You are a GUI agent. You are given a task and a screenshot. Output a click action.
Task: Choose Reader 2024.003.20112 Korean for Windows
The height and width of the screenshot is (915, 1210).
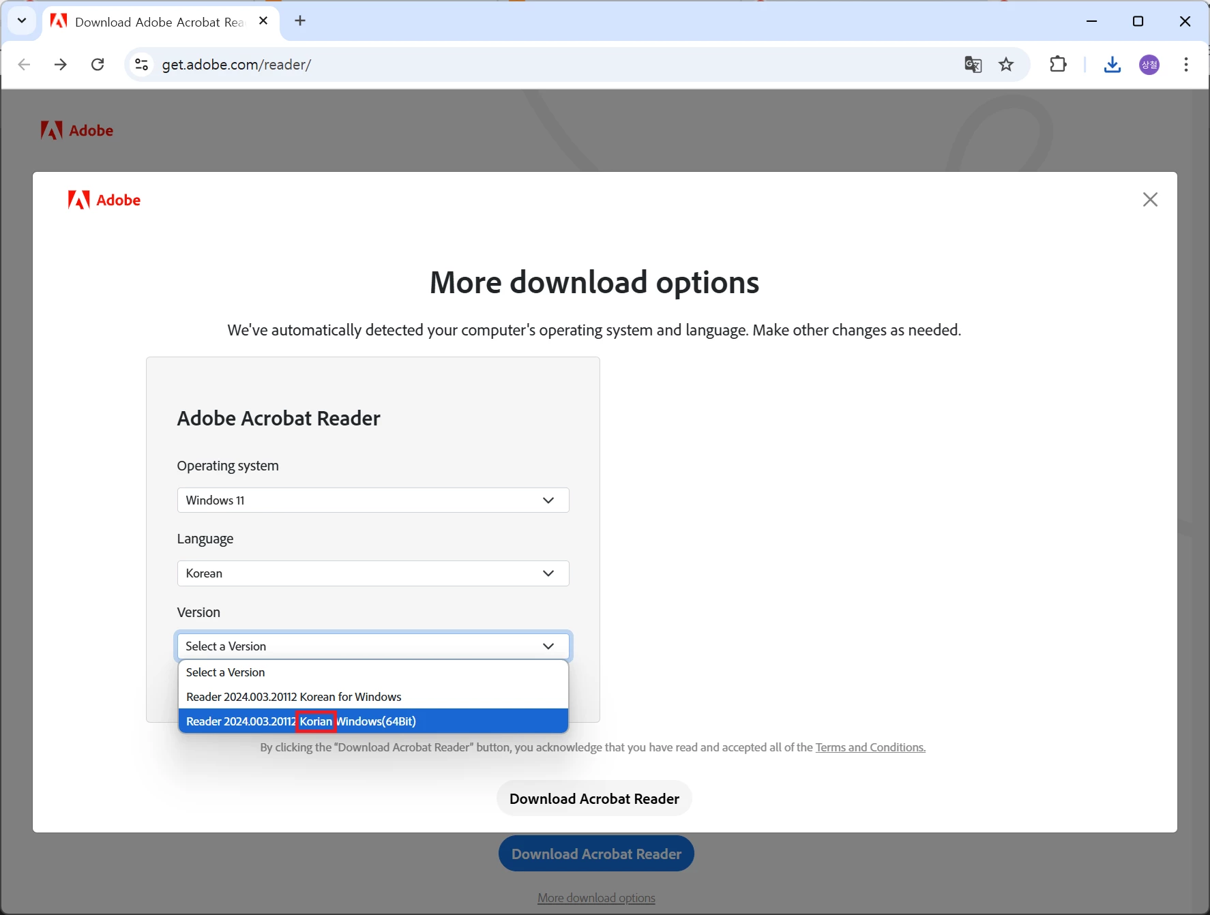[373, 697]
